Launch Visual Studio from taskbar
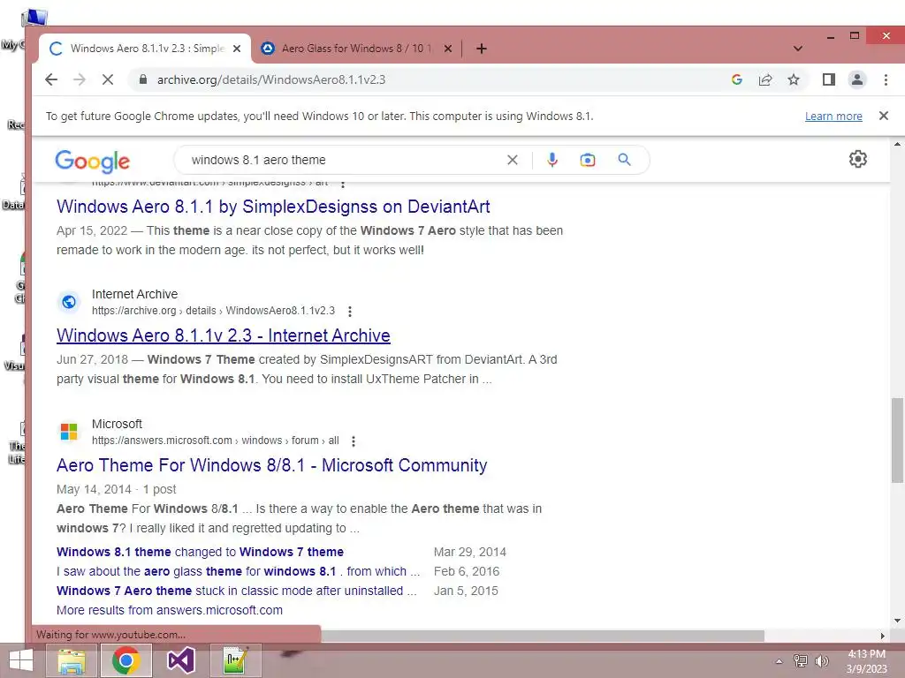The height and width of the screenshot is (678, 905). (181, 660)
